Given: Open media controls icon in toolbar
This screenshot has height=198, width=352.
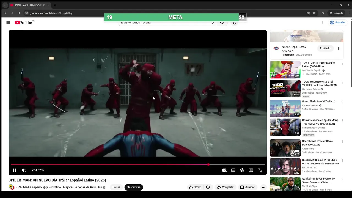Looking at the screenshot, I should tap(323, 13).
